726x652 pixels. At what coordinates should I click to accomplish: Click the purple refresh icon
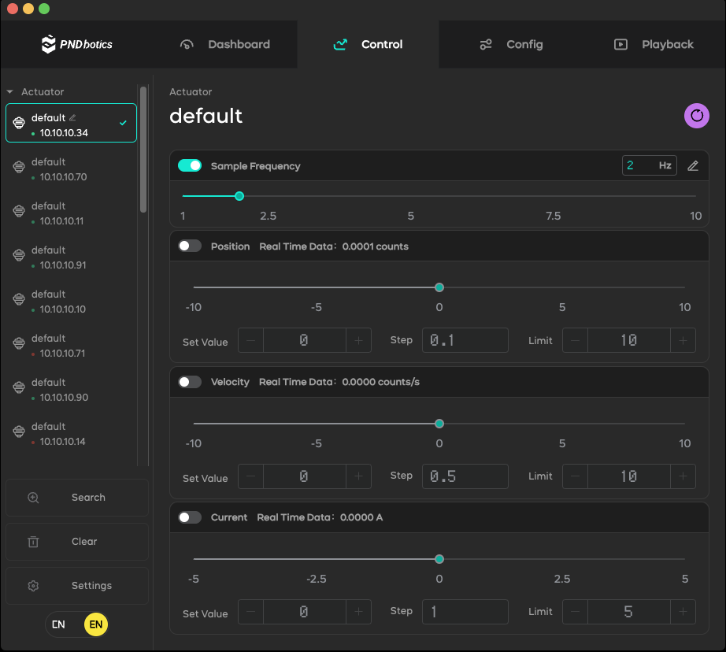(x=696, y=116)
